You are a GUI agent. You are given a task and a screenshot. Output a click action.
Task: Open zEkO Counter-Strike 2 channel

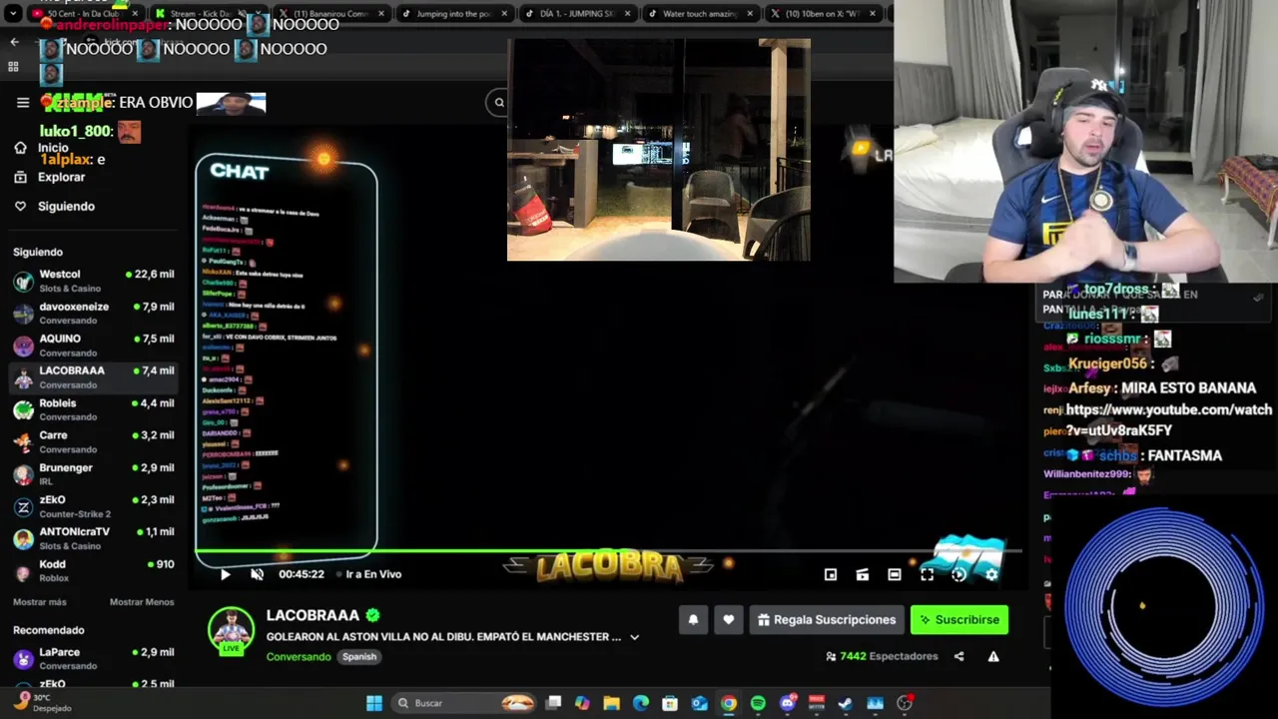[x=94, y=506]
